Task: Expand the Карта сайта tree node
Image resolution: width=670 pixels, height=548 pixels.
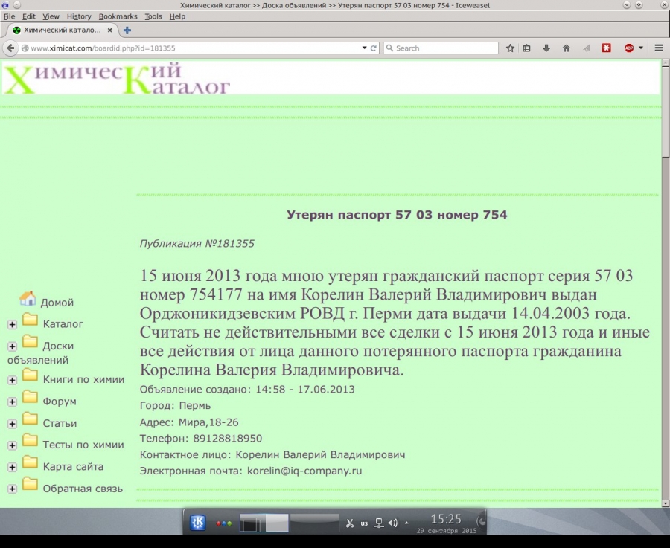Action: (12, 468)
